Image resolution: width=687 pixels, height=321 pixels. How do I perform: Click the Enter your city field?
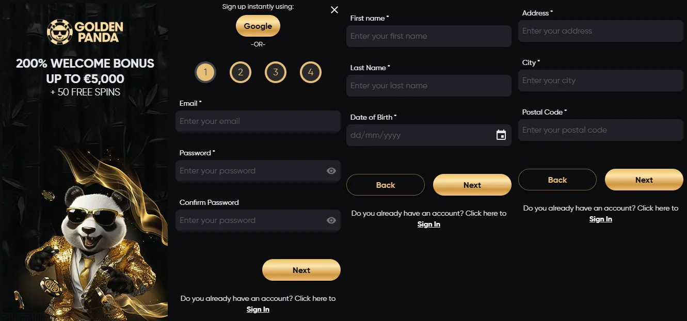click(x=600, y=81)
